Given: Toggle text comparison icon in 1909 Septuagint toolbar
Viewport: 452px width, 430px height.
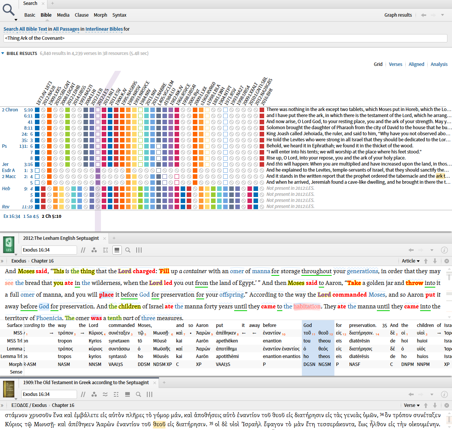Looking at the screenshot, I should 105,394.
